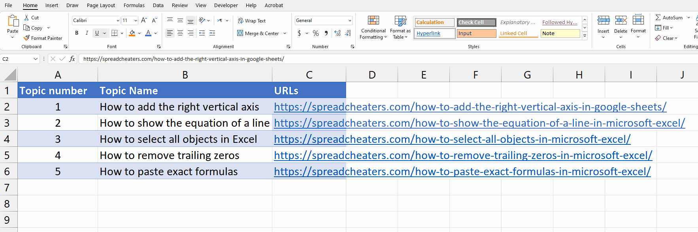Toggle Bold formatting

pos(77,33)
